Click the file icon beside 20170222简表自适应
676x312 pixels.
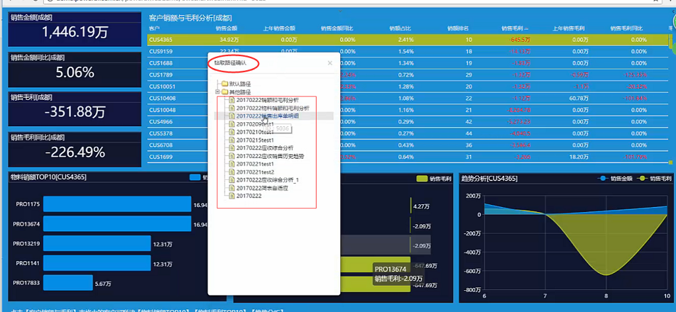coord(232,188)
